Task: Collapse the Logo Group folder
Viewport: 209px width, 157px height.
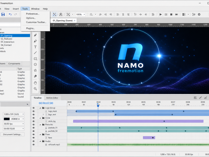Action: click(40, 108)
